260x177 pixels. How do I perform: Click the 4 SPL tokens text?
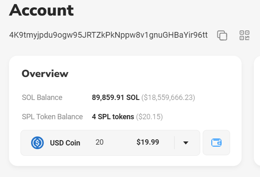click(113, 117)
